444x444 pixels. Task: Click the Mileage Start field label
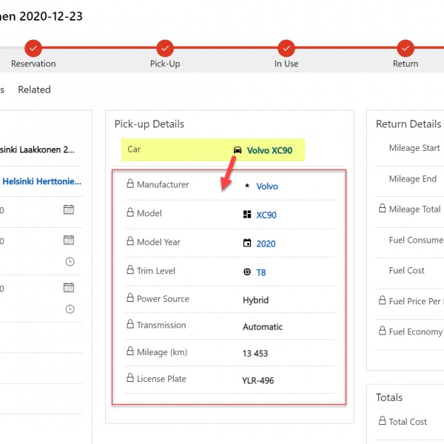[414, 148]
